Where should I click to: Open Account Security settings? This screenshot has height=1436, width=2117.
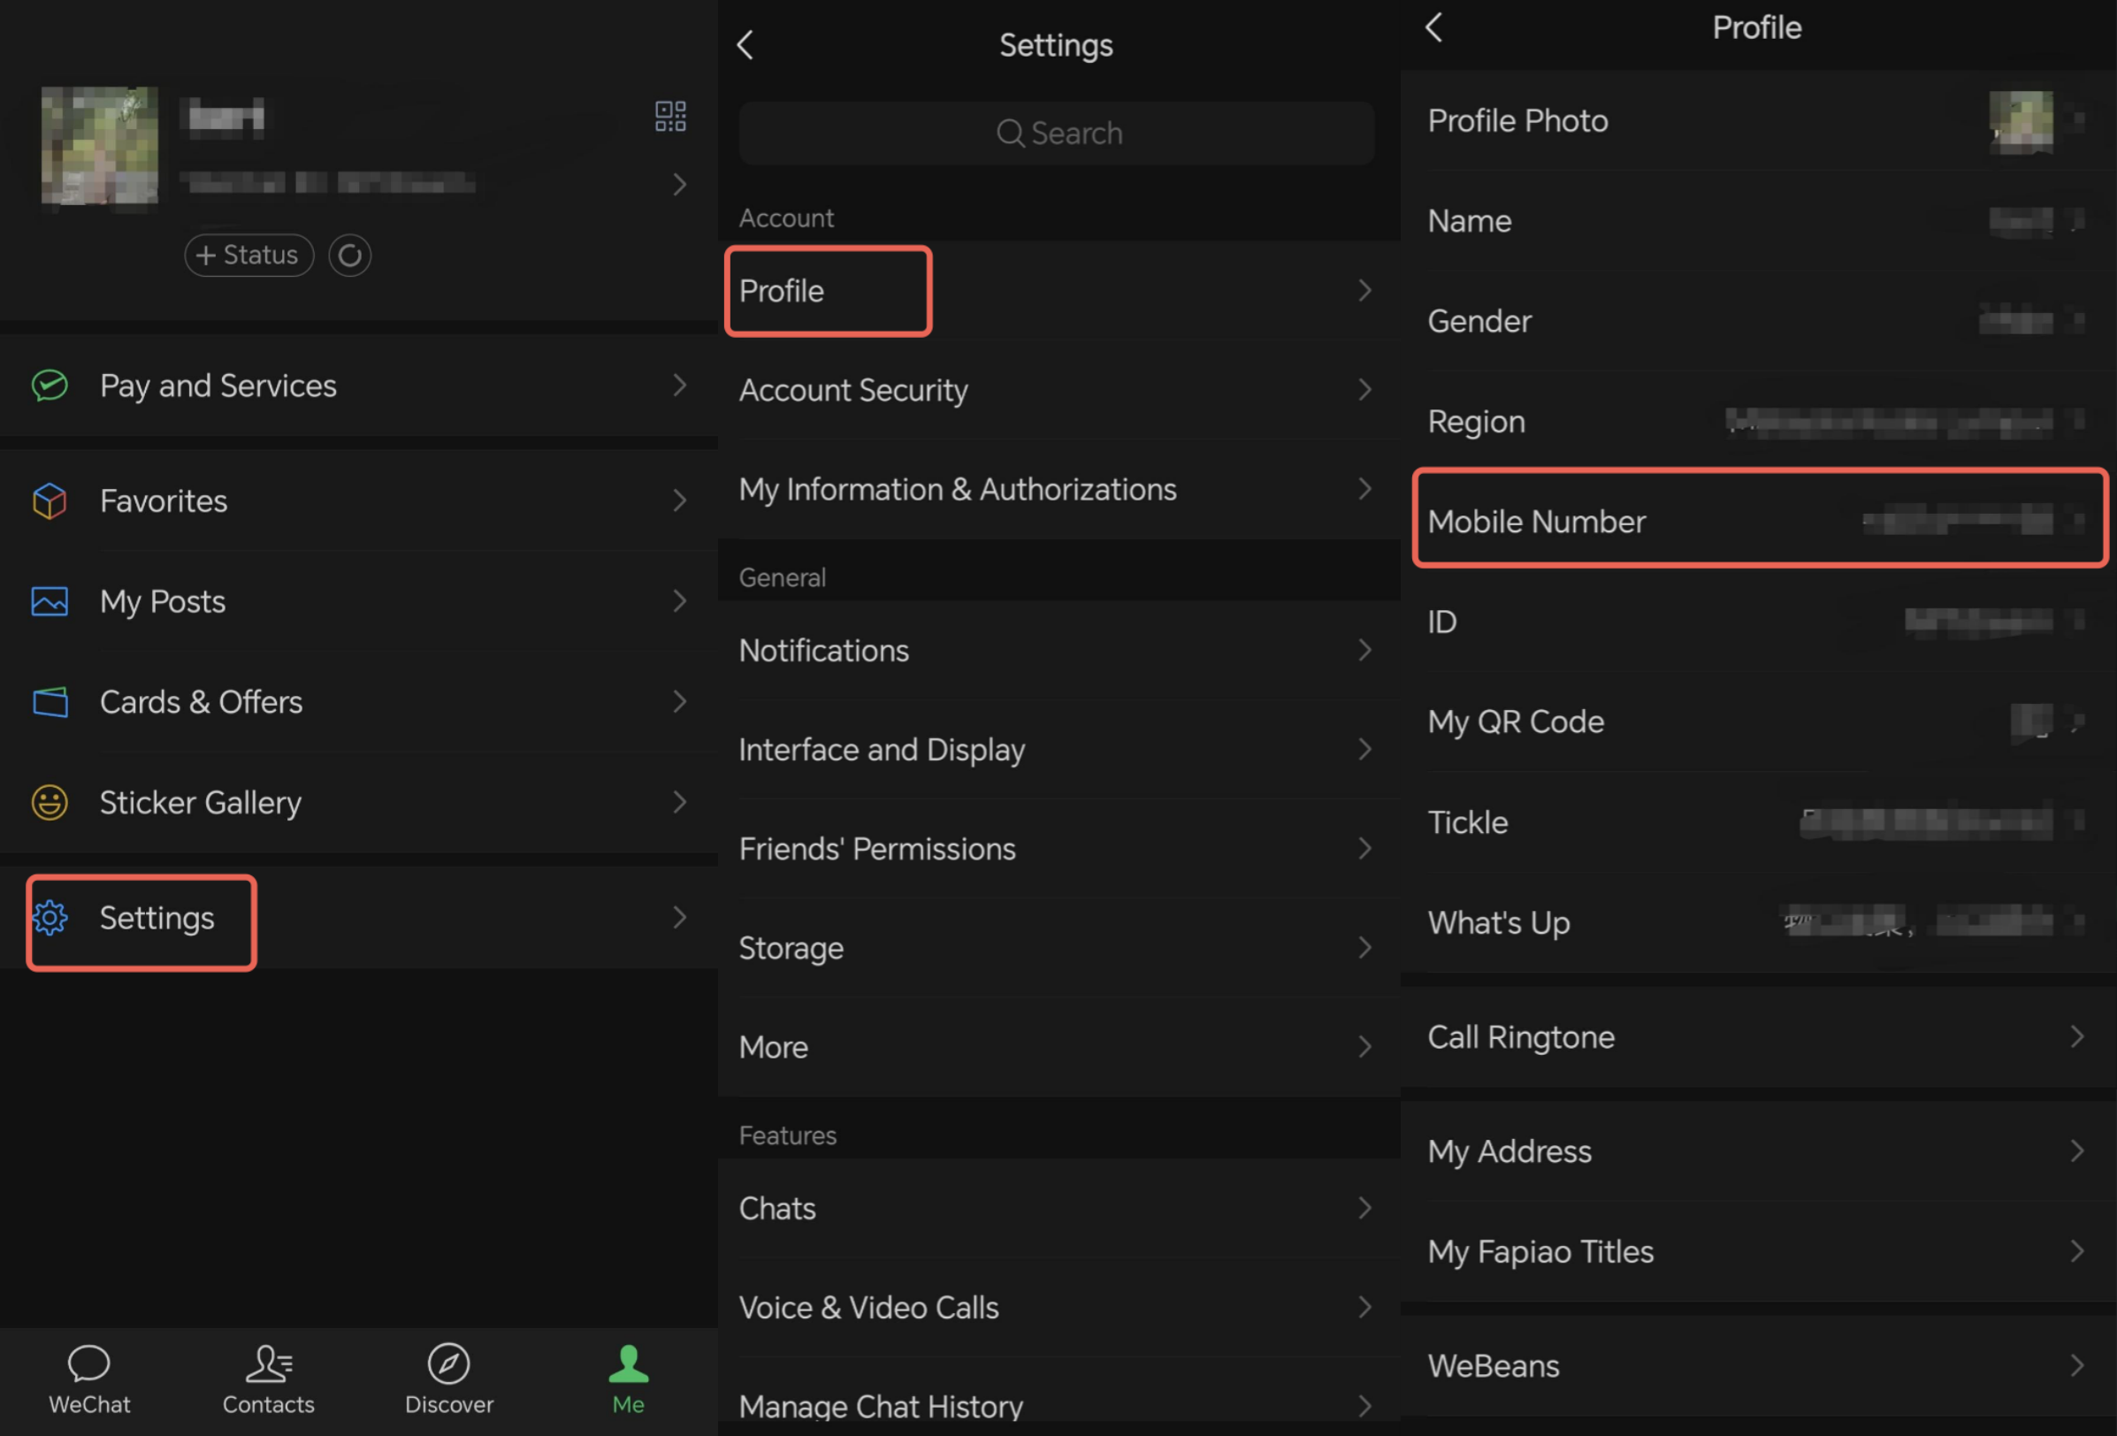pos(1058,390)
